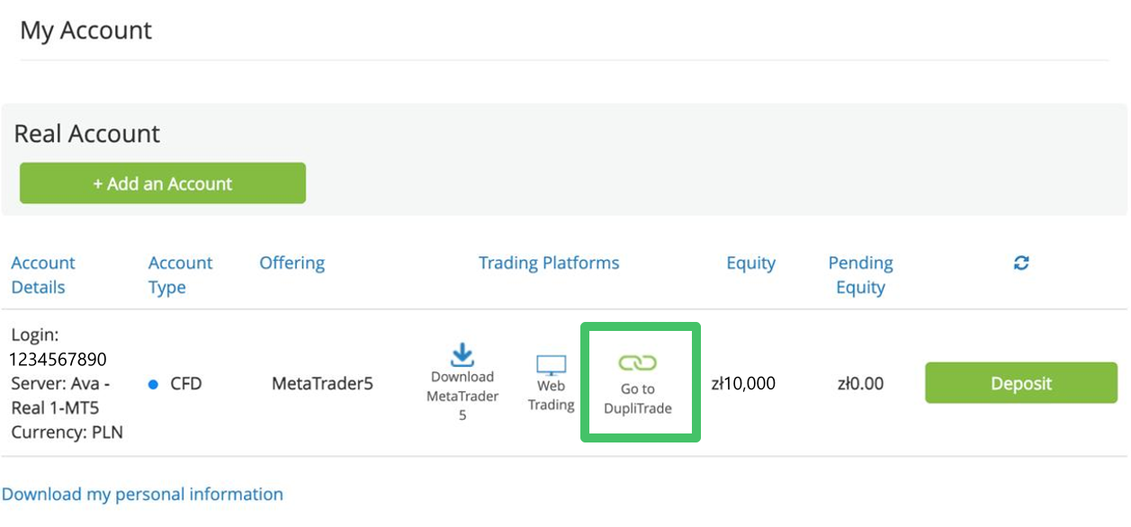The height and width of the screenshot is (527, 1131).
Task: Open Download my personal information link
Action: [x=142, y=494]
